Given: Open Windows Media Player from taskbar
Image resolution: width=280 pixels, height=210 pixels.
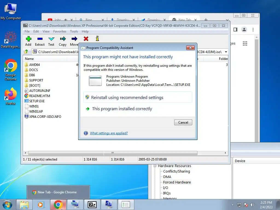Looking at the screenshot, I should [x=41, y=205].
